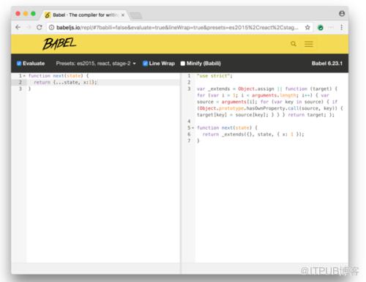
Task: Collapse the fold arrow on output line 5
Action: [x=193, y=127]
